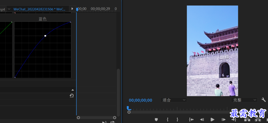Viewport: 268px width, 123px height.
Task: Click the 00;00;00;29 ruler time label
Action: point(100,9)
